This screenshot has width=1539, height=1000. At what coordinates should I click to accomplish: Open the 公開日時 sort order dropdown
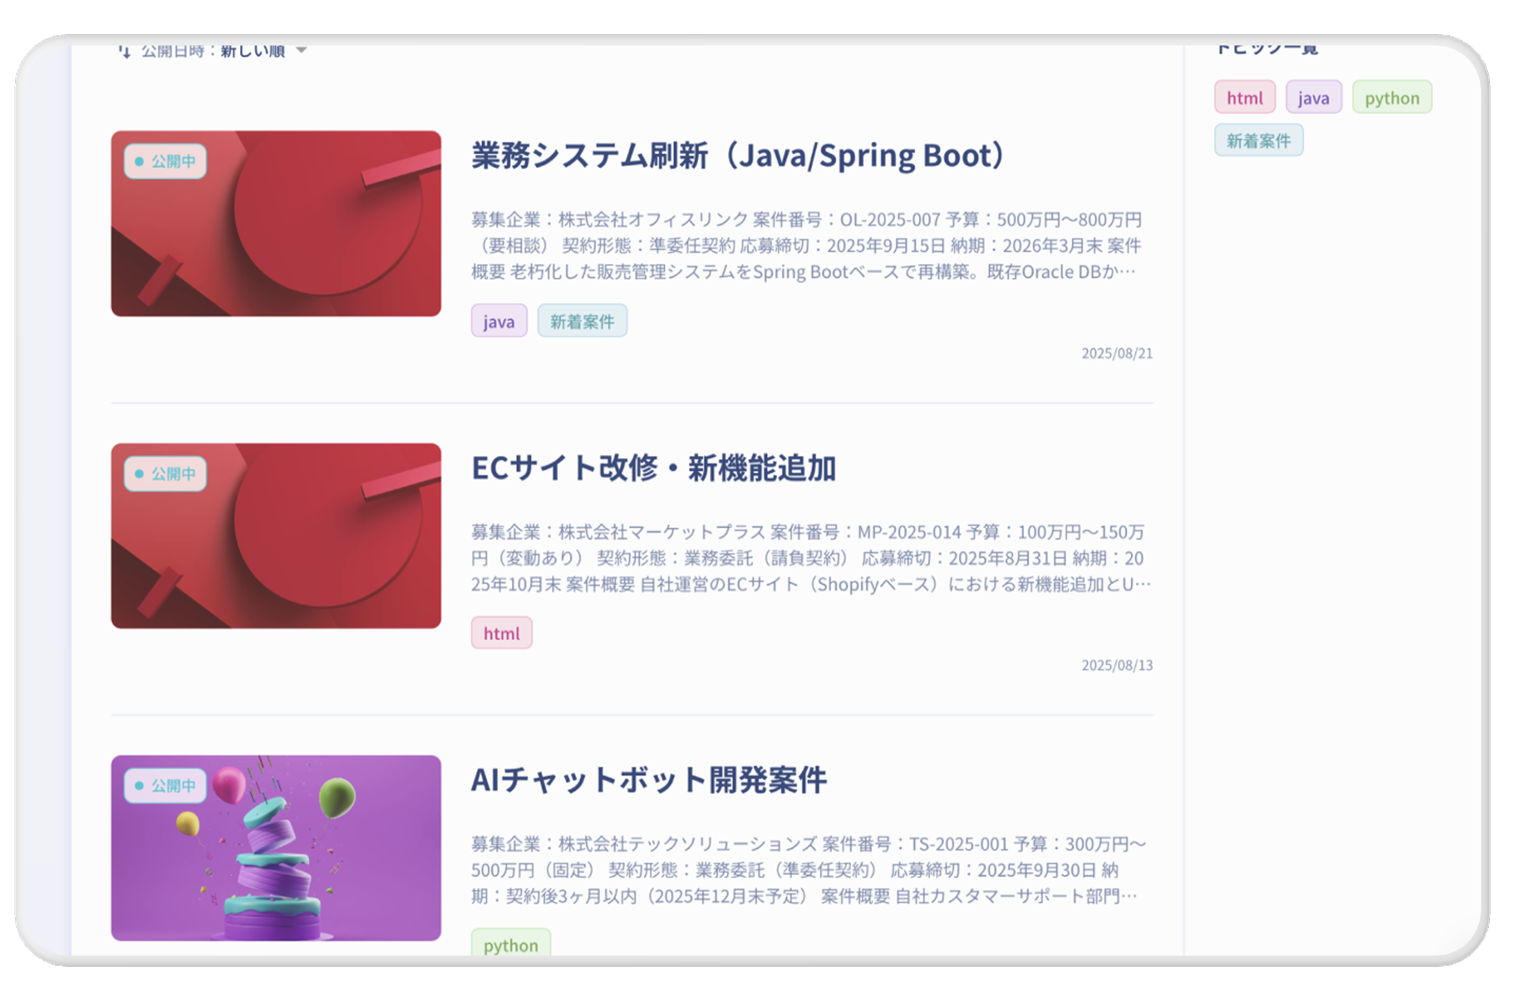pos(213,51)
